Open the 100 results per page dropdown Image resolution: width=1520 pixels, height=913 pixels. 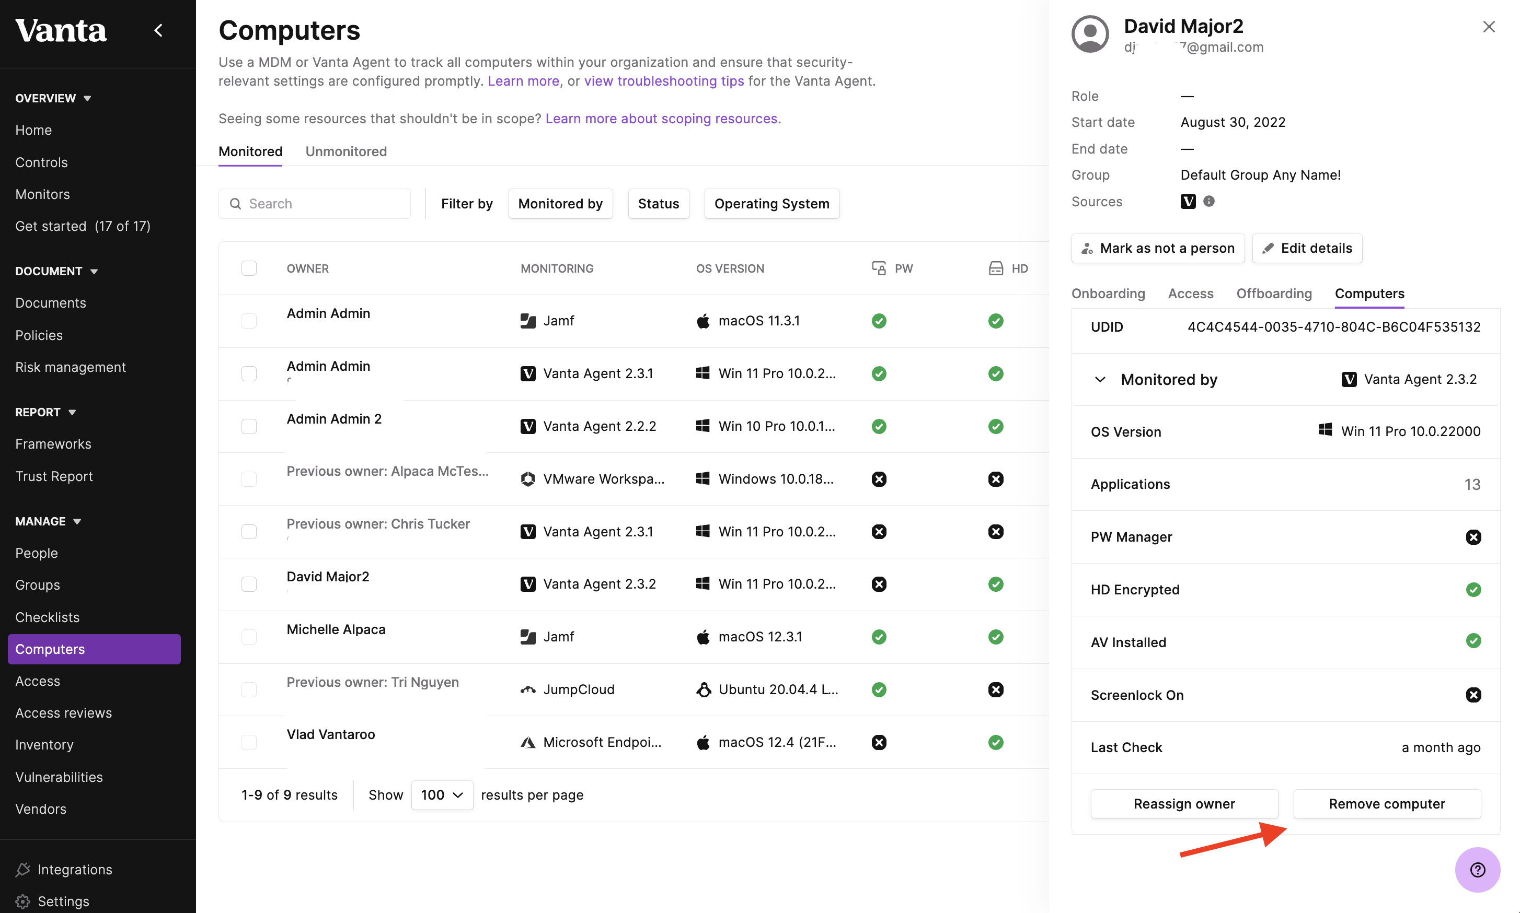click(441, 795)
